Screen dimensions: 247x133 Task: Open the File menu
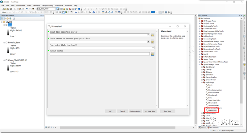point(3,5)
